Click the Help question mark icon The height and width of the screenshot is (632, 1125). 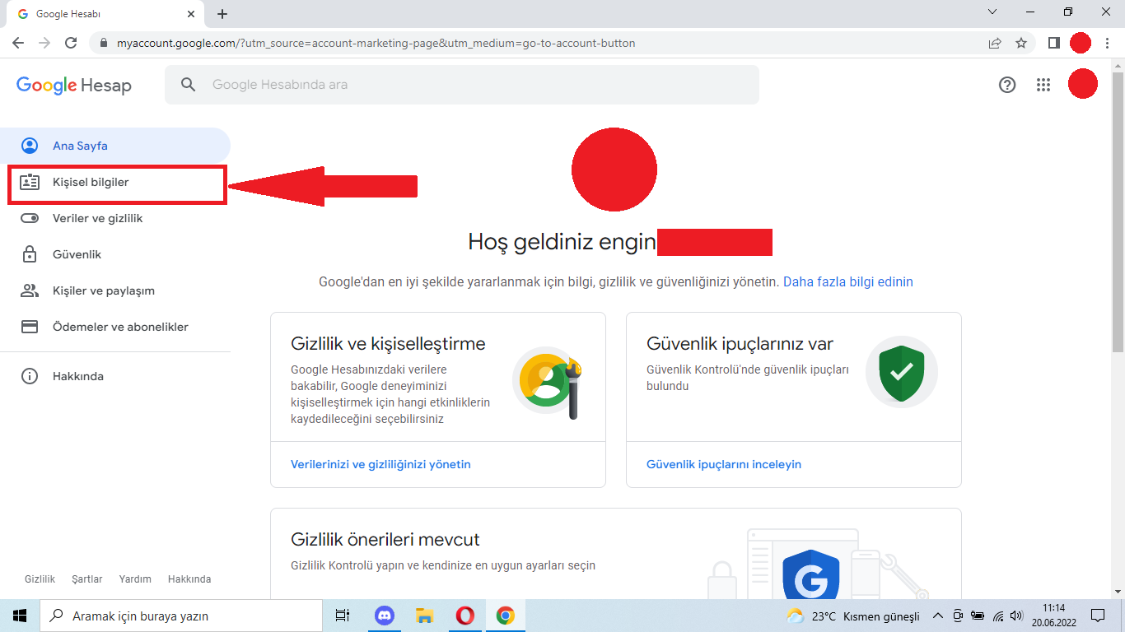click(x=1007, y=85)
